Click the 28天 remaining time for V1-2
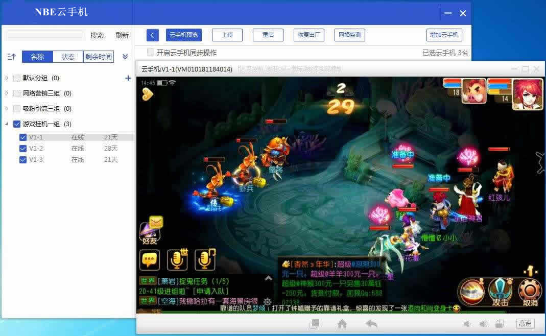The image size is (546, 336). tap(111, 148)
